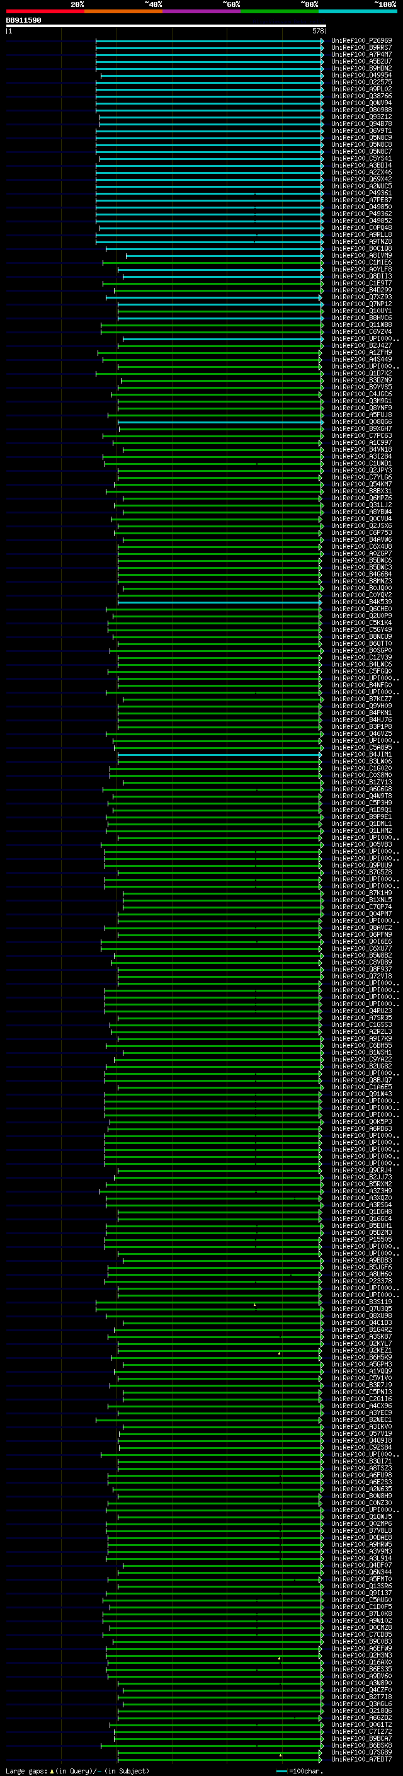Select the UniRef100_A9TNZ8 label

[361, 241]
